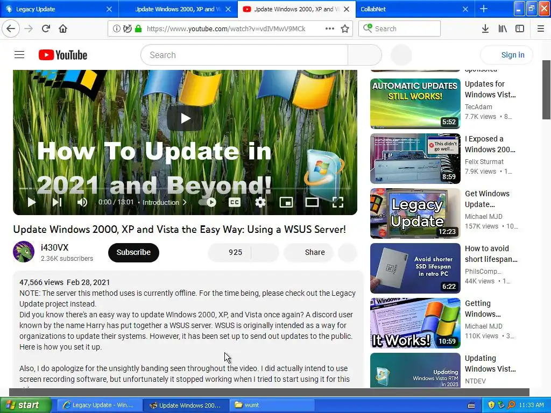Click the video progress bar
This screenshot has width=551, height=413.
click(185, 189)
